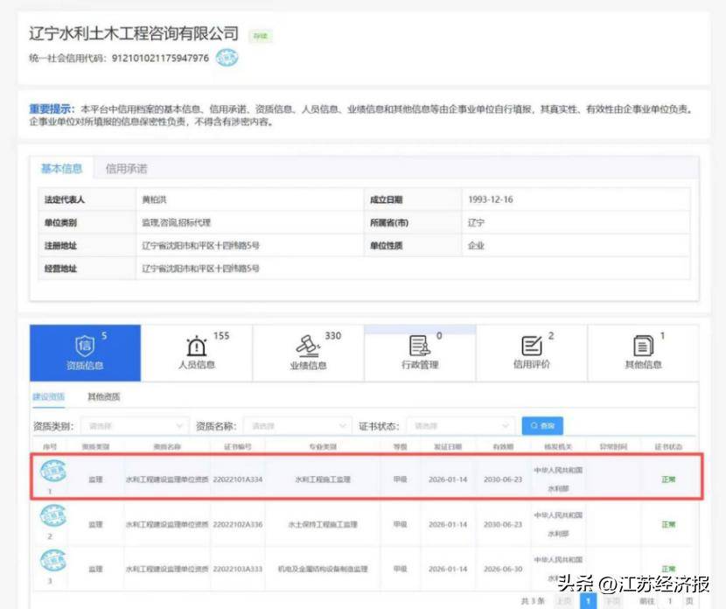Click the 下页 next page button

pos(612,601)
